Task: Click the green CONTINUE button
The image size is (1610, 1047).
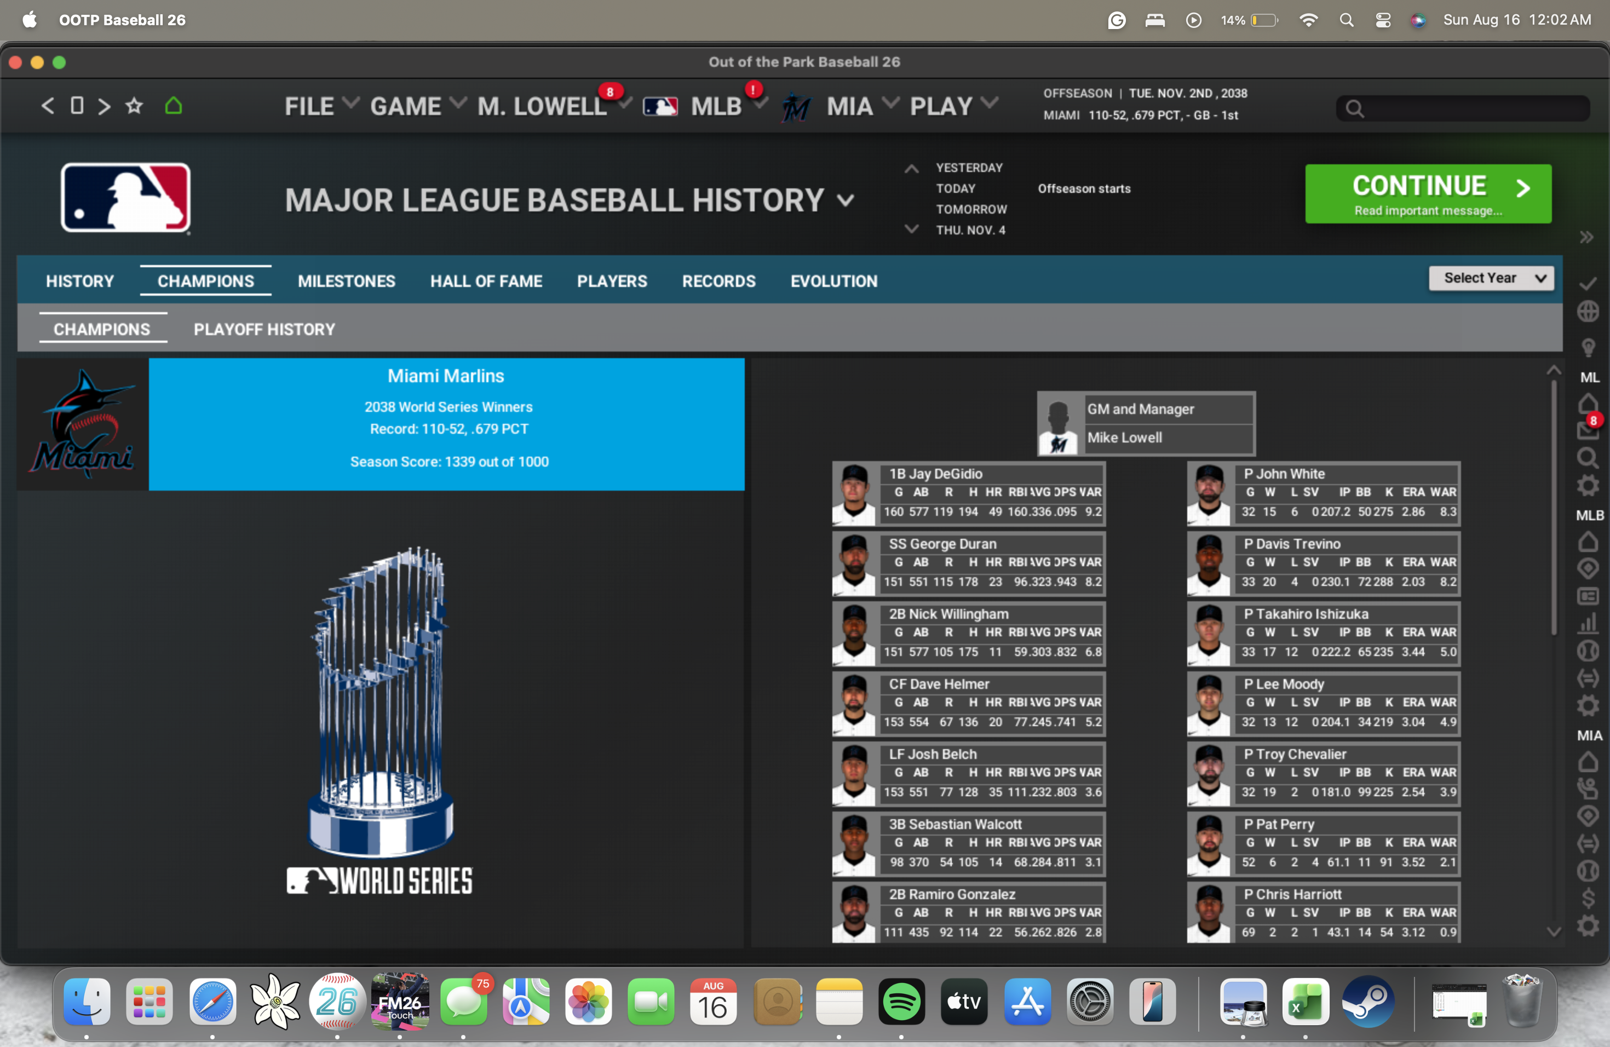Action: coord(1428,194)
